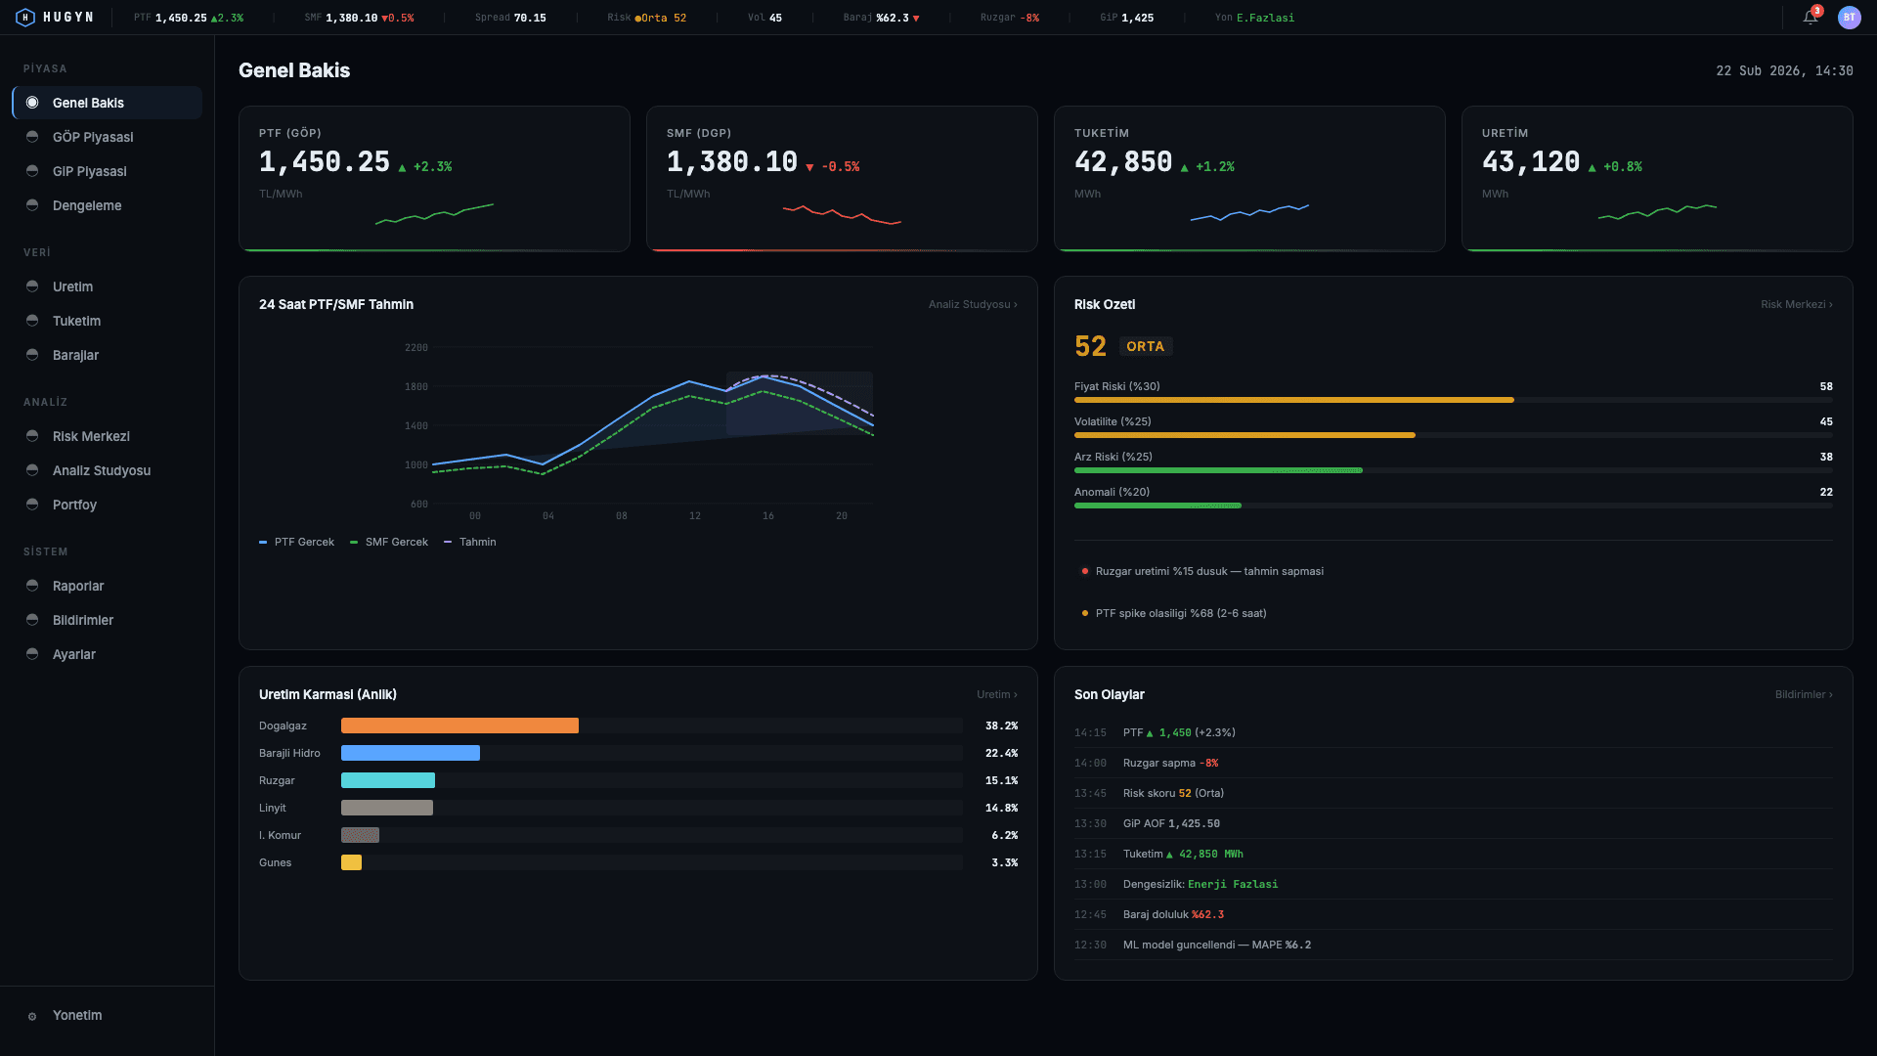The image size is (1877, 1056).
Task: Click the GÖP Piyasasi sidebar icon
Action: point(32,137)
